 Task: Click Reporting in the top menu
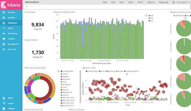pos(164,2)
